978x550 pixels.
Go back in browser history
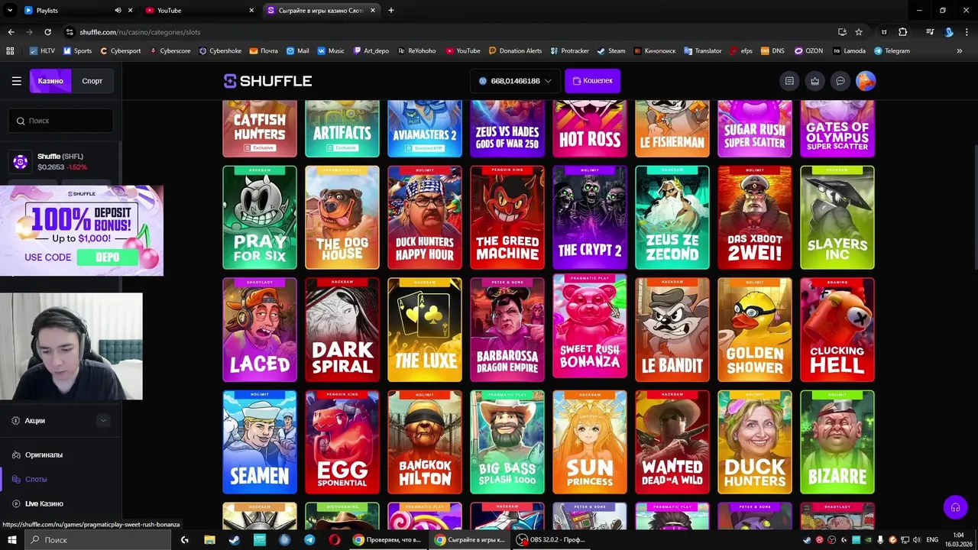click(11, 32)
